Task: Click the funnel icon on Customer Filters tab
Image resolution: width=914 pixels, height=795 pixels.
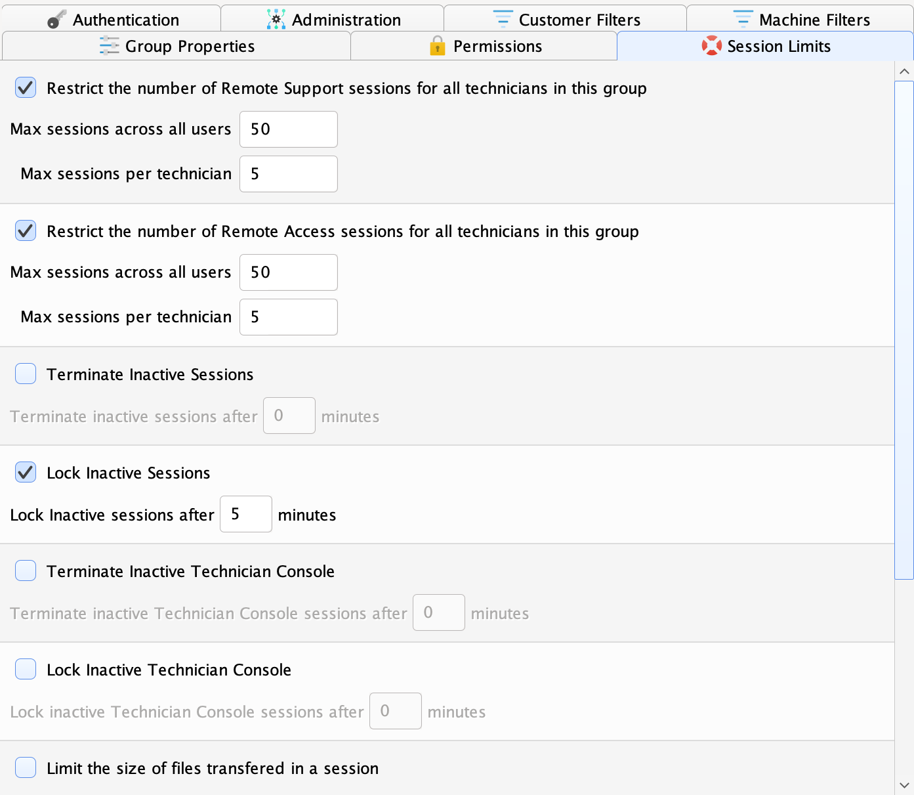Action: [x=503, y=20]
